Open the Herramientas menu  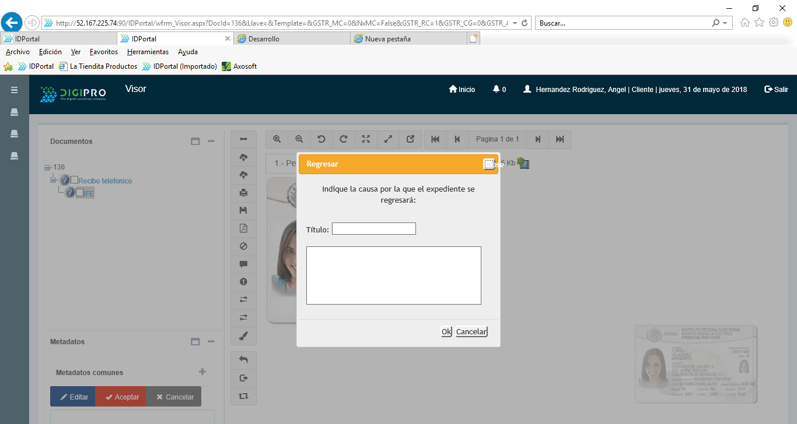[x=148, y=52]
